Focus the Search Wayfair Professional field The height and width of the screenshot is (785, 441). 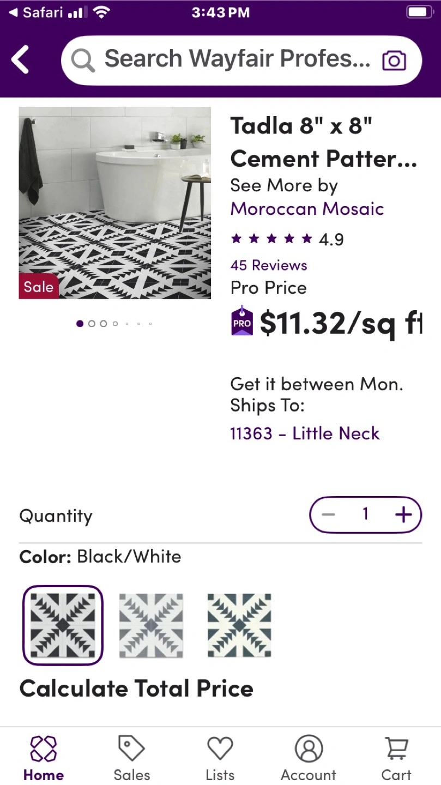pyautogui.click(x=237, y=59)
